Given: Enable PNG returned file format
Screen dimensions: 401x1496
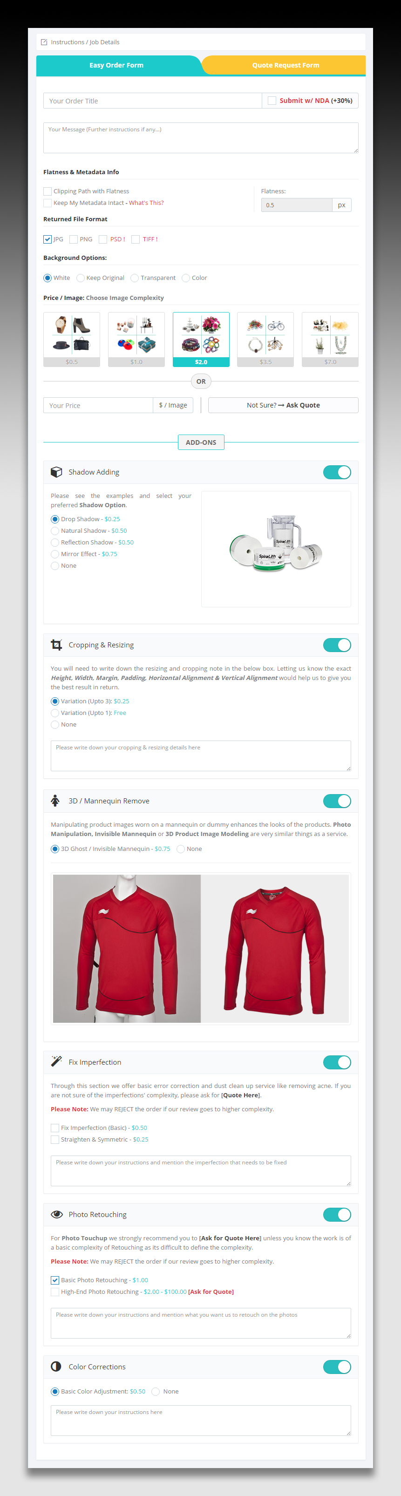Looking at the screenshot, I should pyautogui.click(x=74, y=239).
